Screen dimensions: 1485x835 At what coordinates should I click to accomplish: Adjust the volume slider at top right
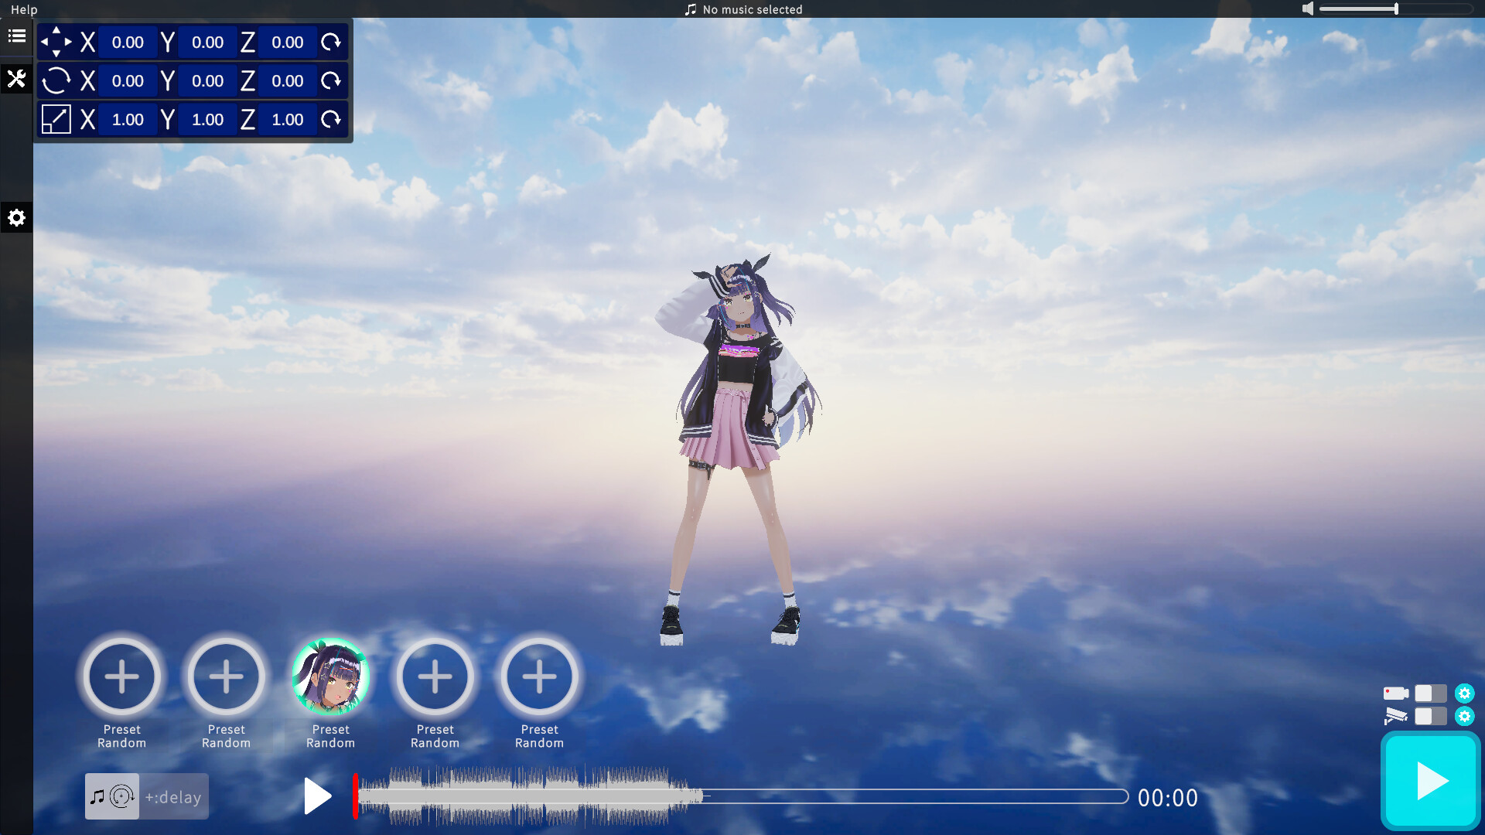(x=1395, y=9)
